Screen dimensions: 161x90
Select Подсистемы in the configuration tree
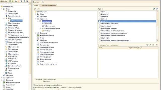point(12,11)
